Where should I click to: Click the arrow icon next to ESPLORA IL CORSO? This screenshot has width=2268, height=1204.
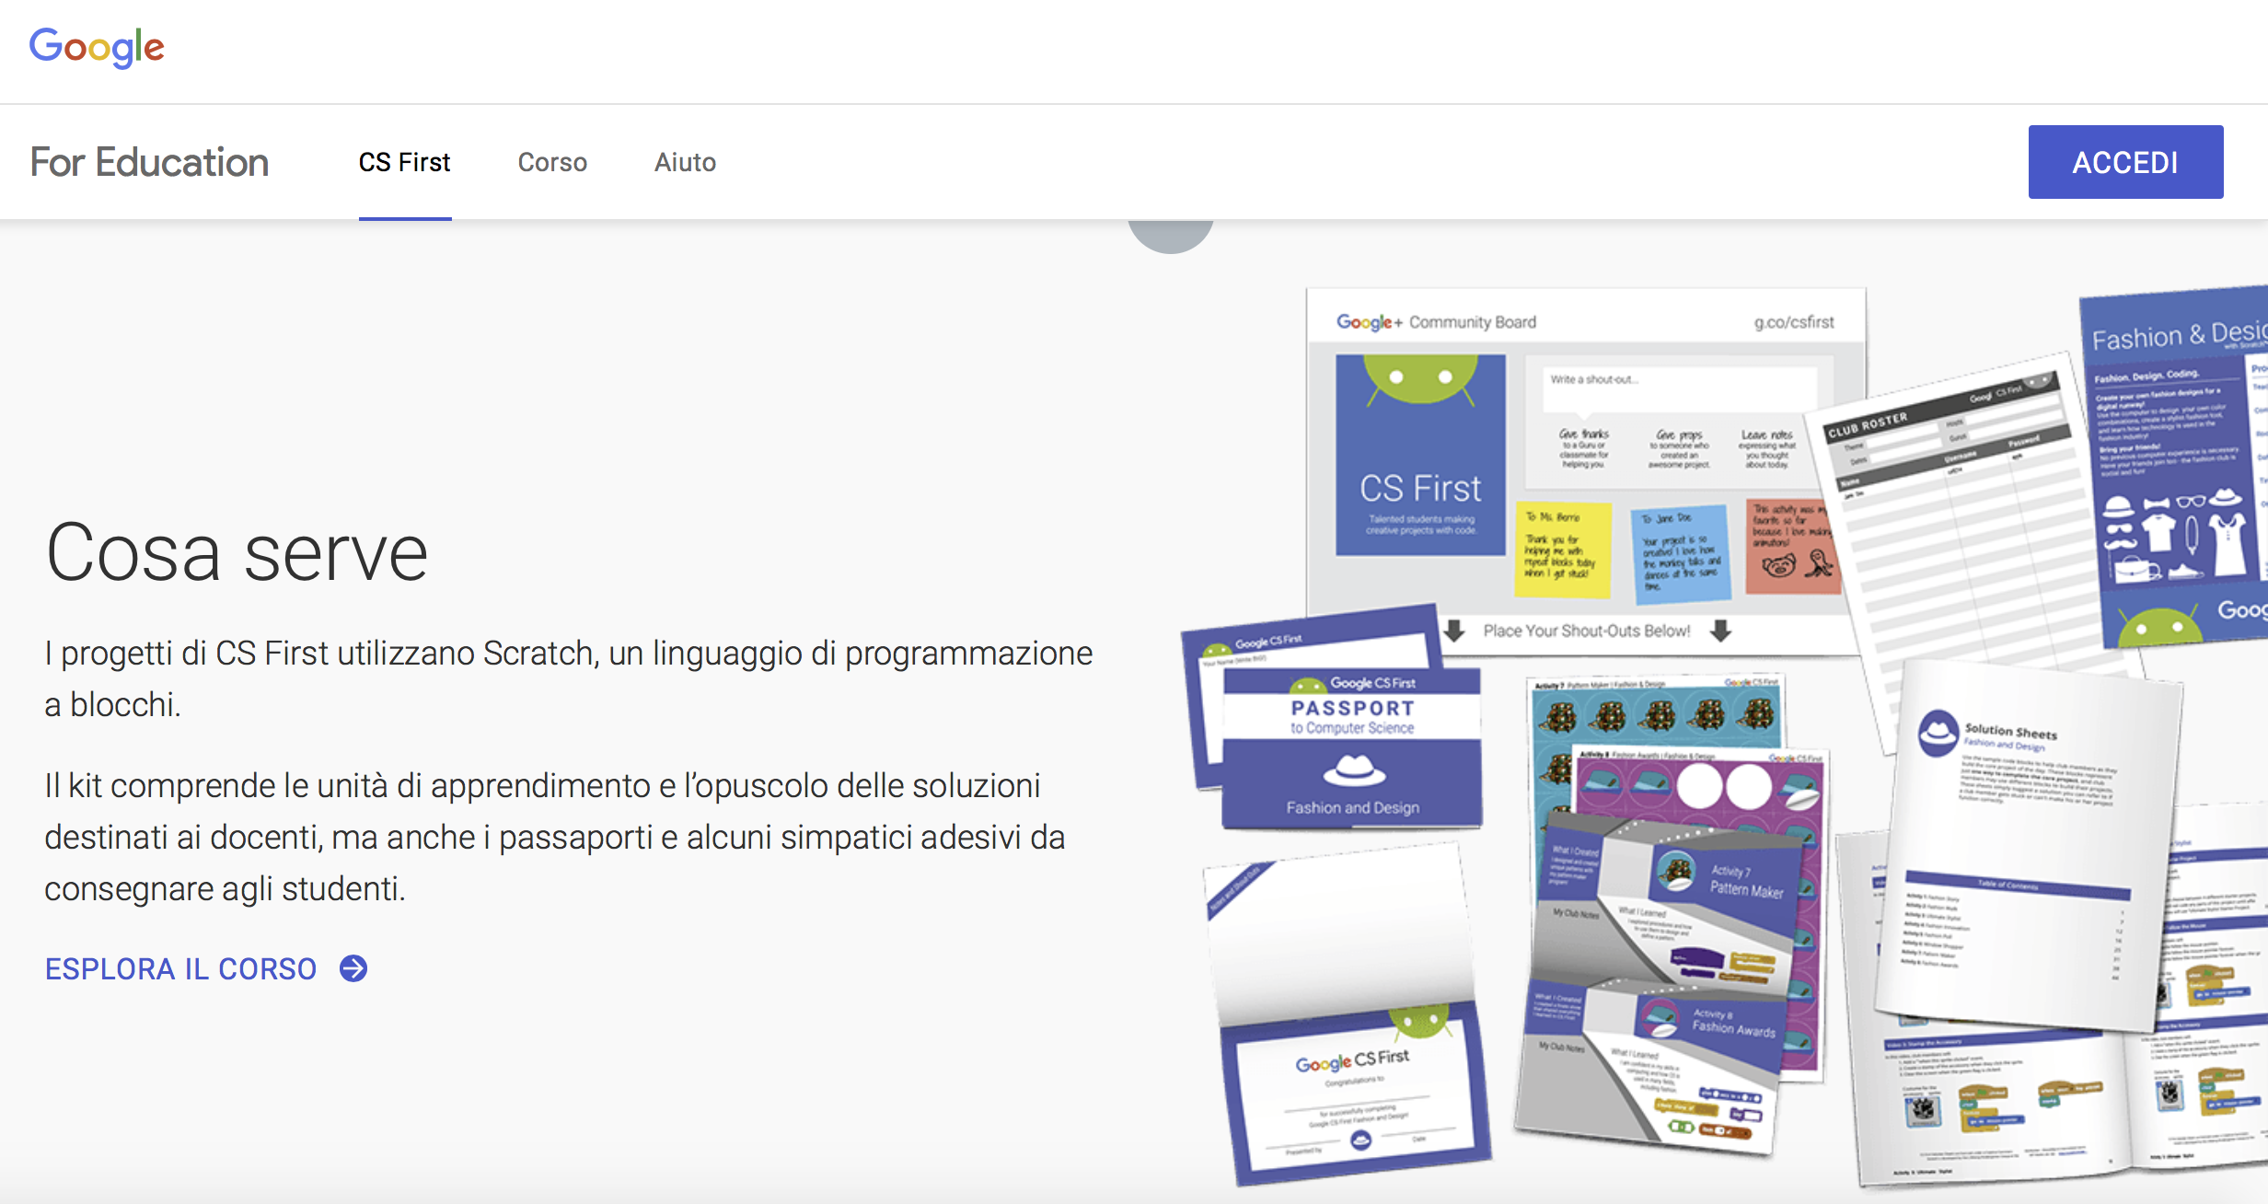point(353,968)
